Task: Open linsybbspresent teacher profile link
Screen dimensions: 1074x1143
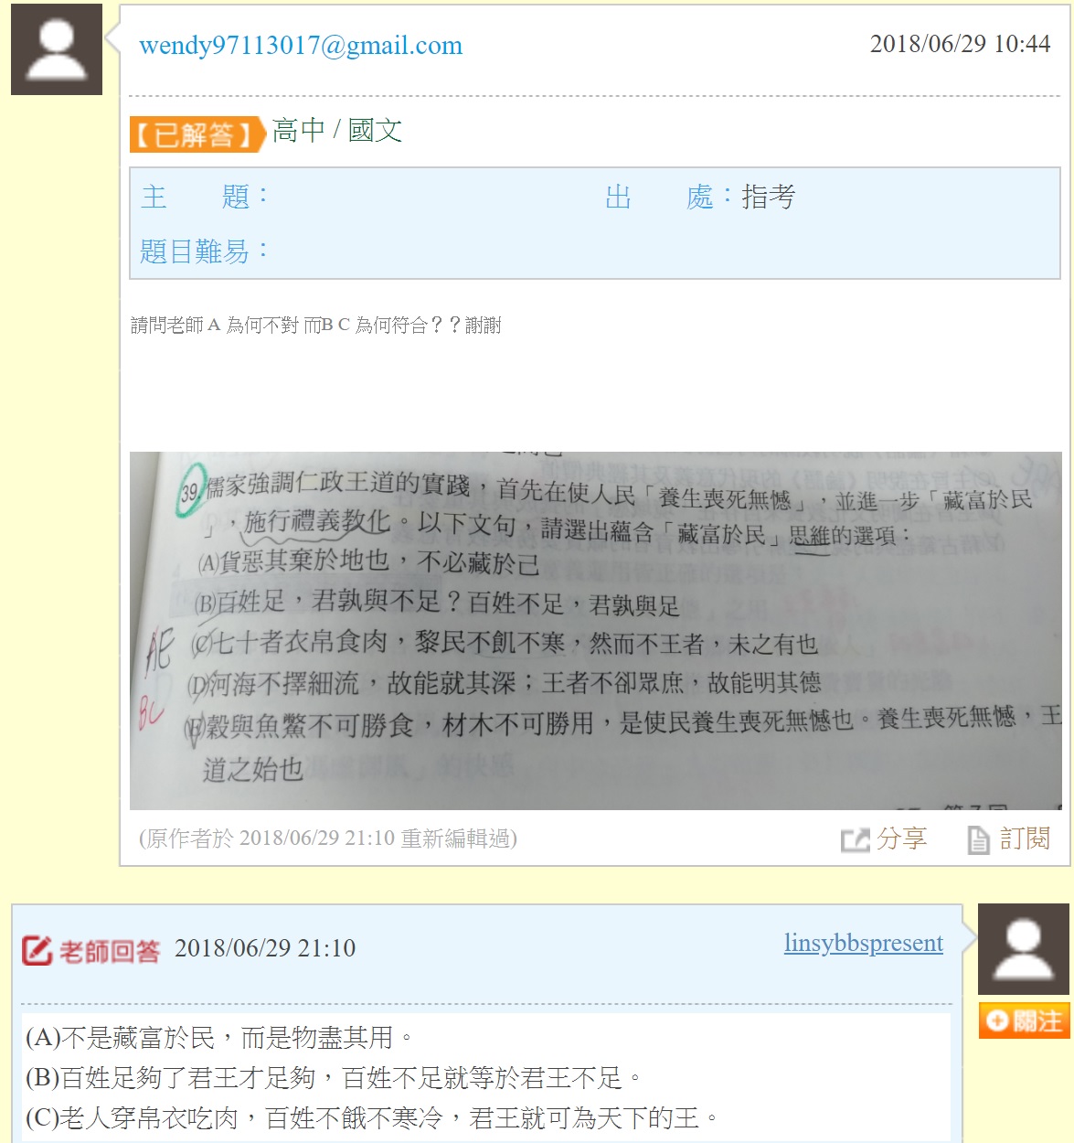Action: tap(864, 943)
